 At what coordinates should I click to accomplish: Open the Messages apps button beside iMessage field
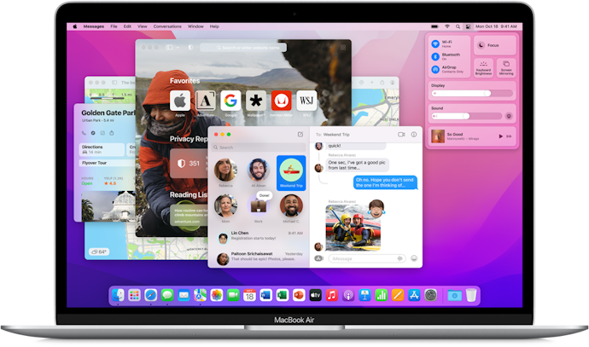(x=318, y=258)
